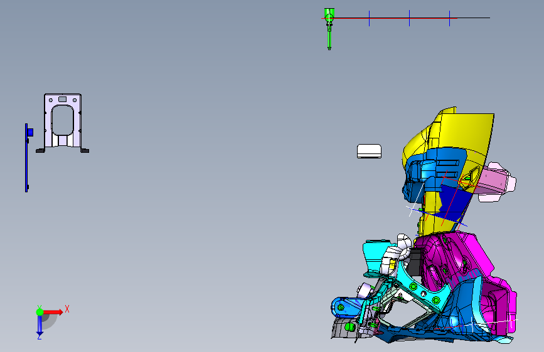Select the thin blue vertical bar
544x352 pixels.
pos(27,158)
